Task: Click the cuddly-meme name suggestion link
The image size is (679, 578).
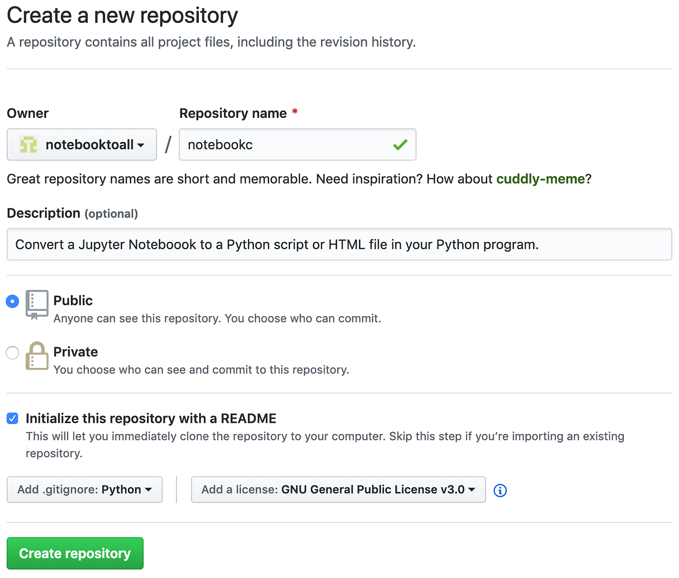Action: click(x=540, y=179)
